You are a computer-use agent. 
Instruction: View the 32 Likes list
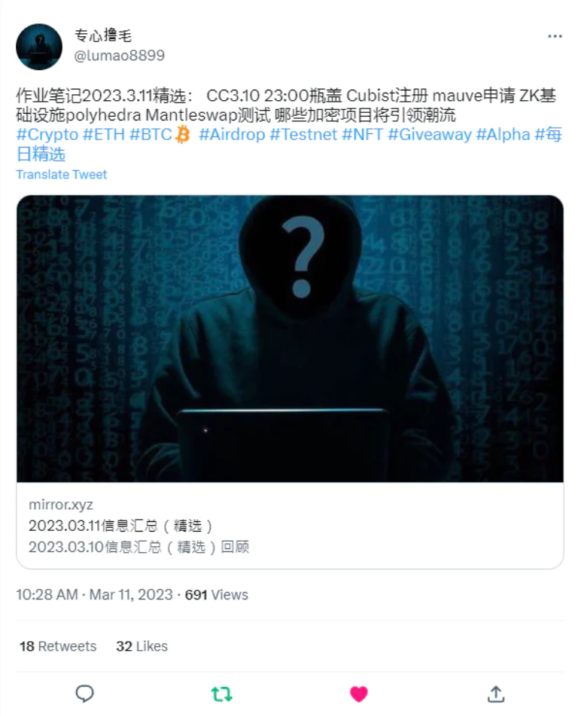141,646
